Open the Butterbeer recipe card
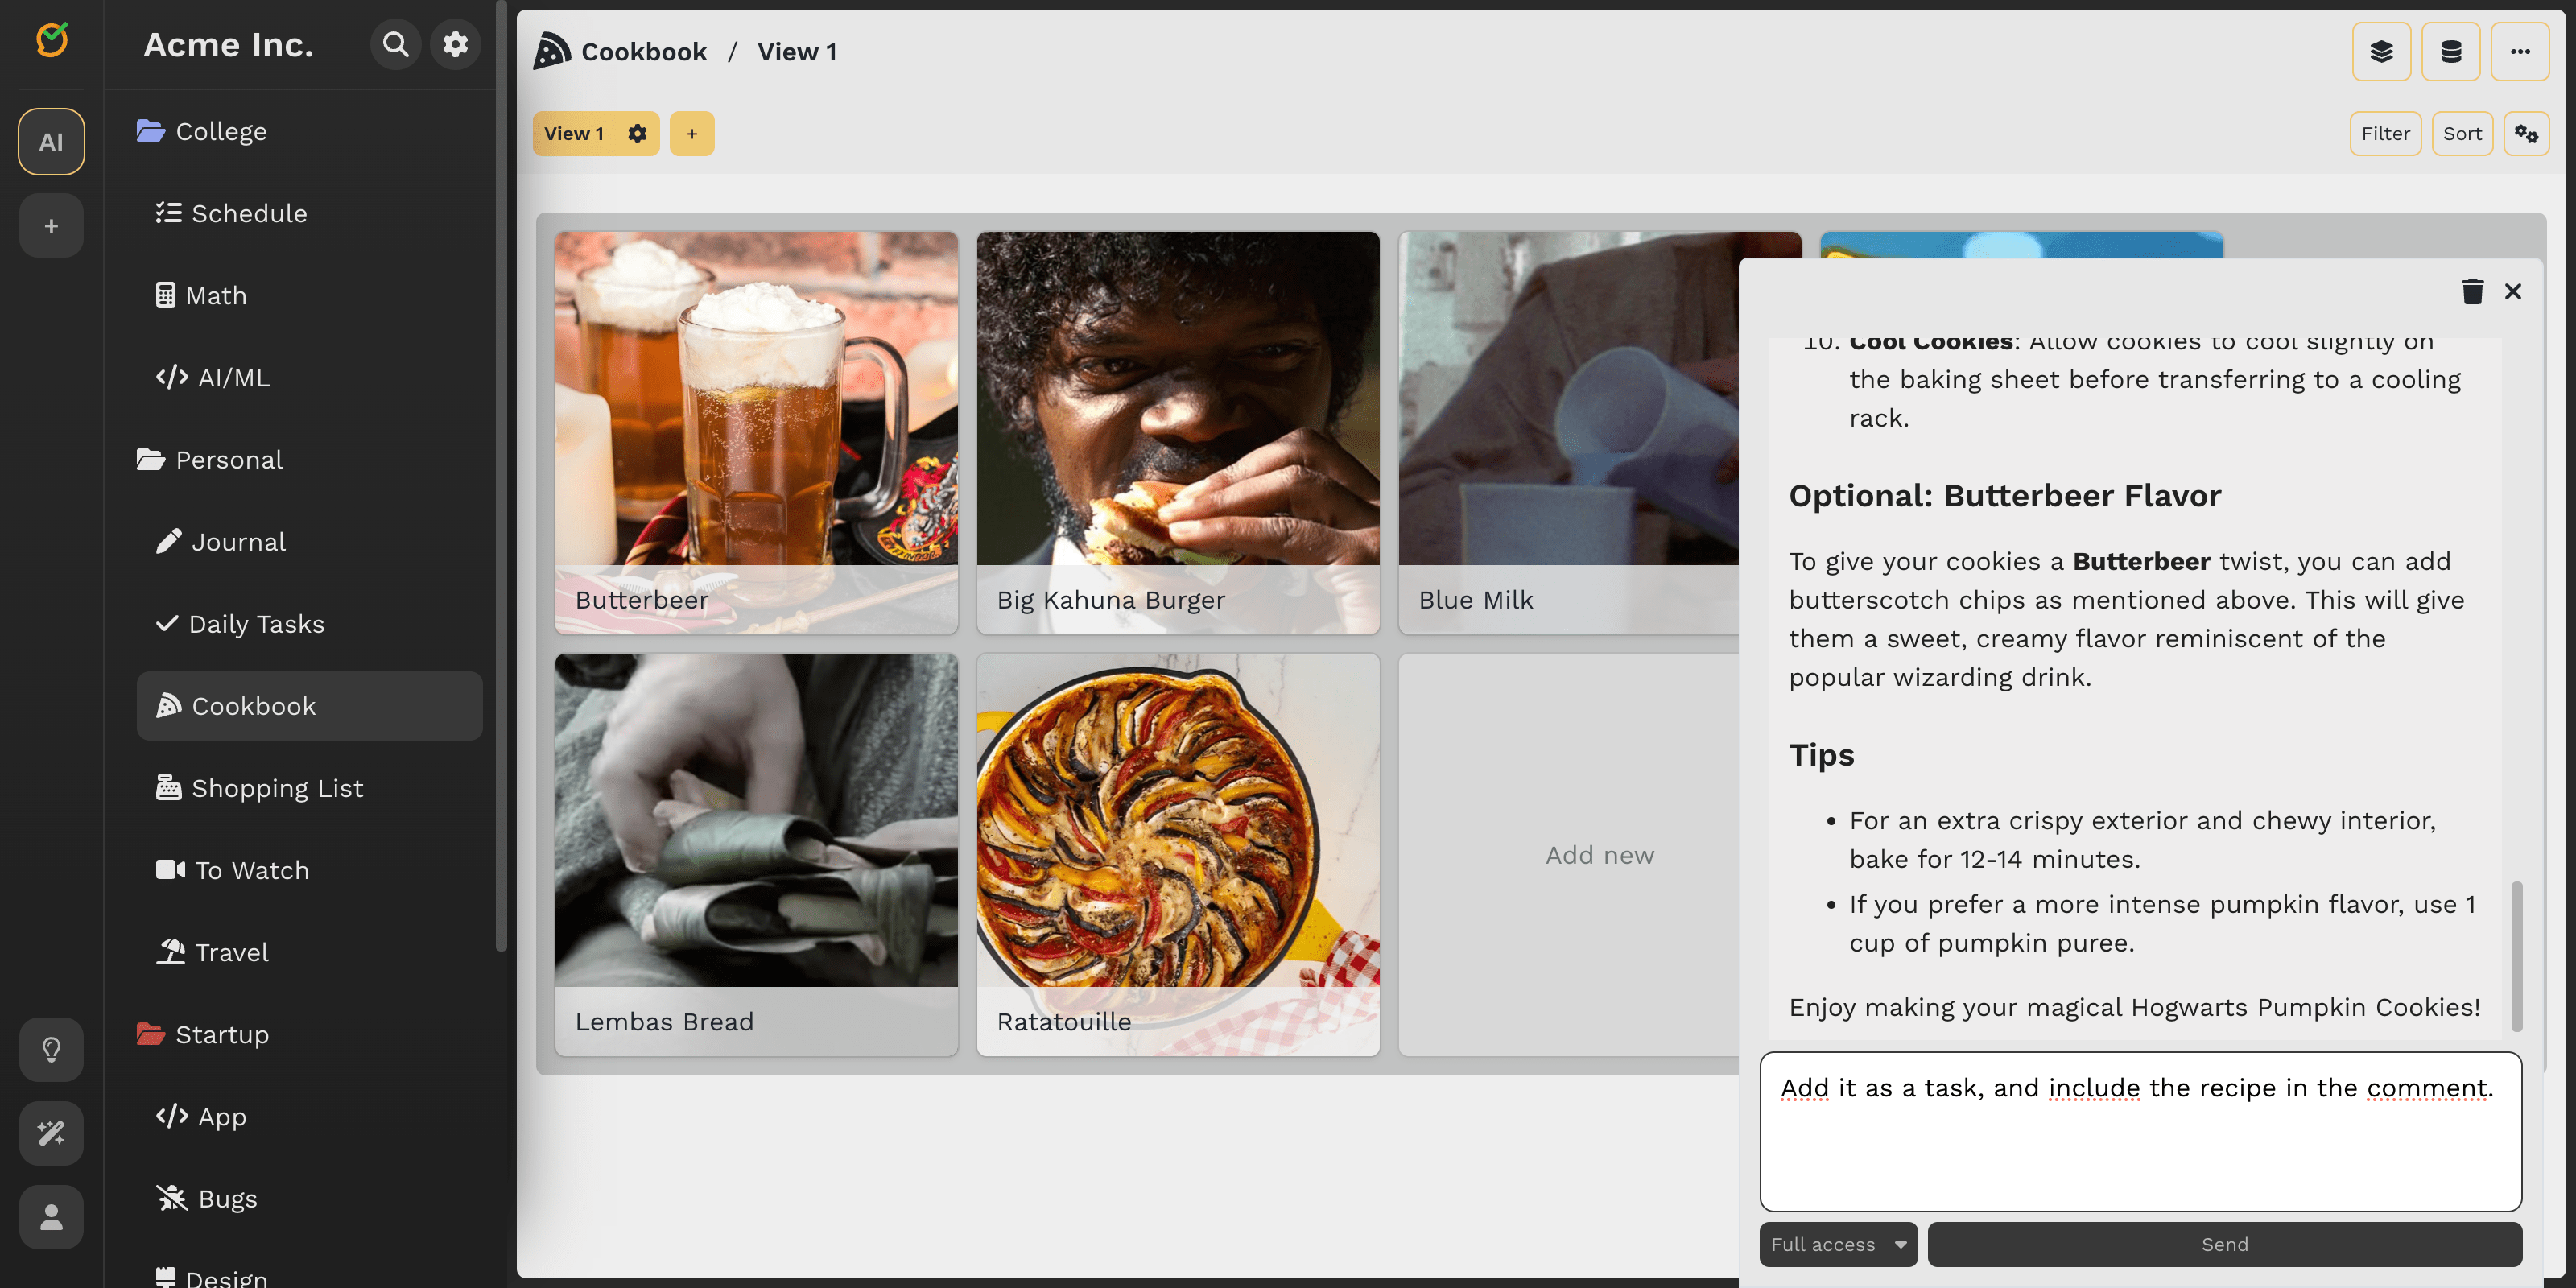This screenshot has width=2576, height=1288. click(756, 432)
